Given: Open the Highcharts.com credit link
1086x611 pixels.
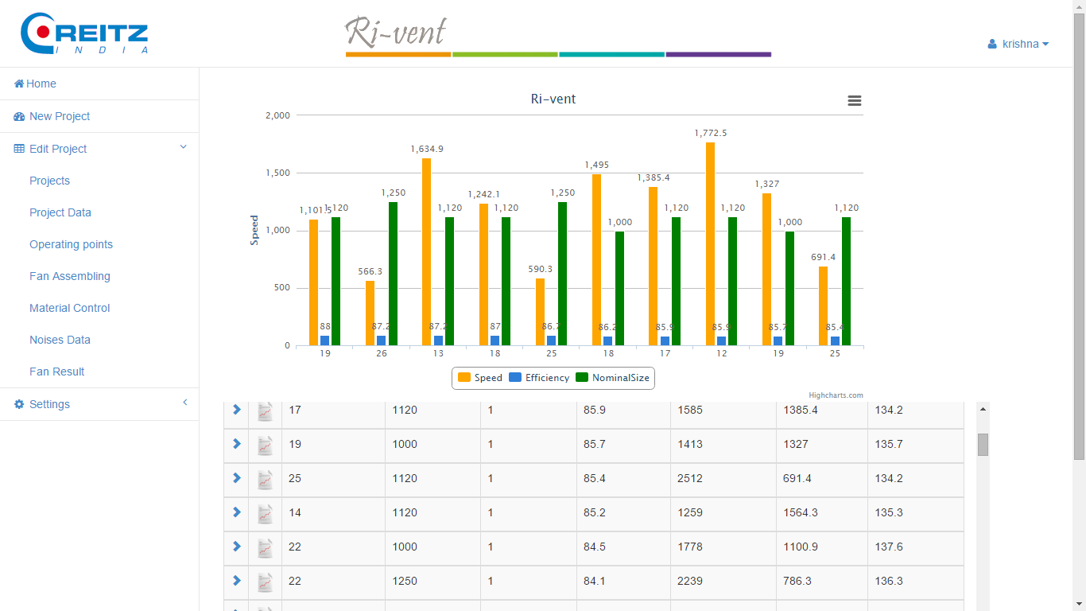Looking at the screenshot, I should [x=836, y=395].
